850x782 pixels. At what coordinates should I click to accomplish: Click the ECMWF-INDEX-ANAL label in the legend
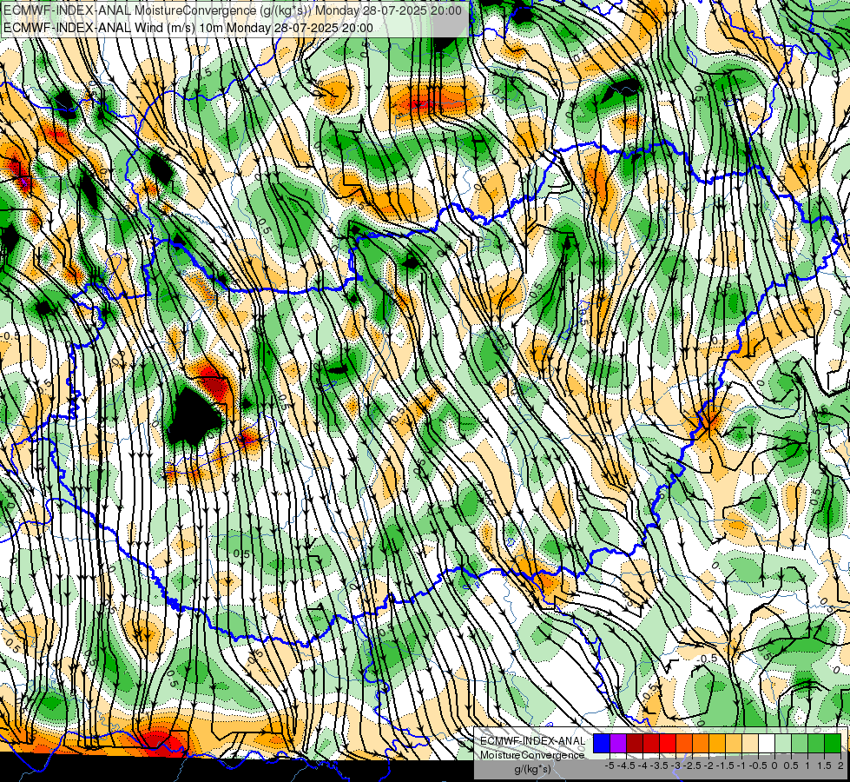(x=532, y=741)
